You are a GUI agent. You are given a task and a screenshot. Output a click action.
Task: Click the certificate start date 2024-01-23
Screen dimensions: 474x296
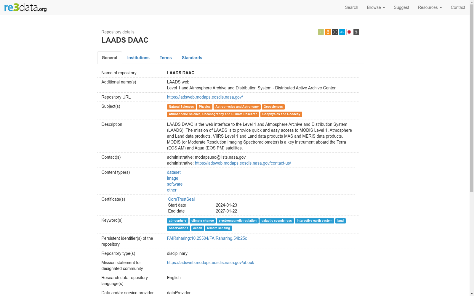point(226,205)
